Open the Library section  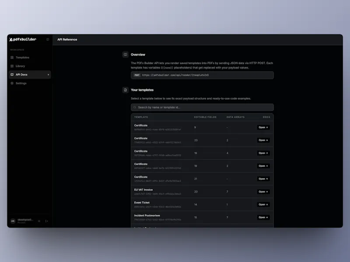click(30, 66)
